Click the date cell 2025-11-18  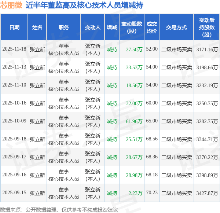coord(14,49)
